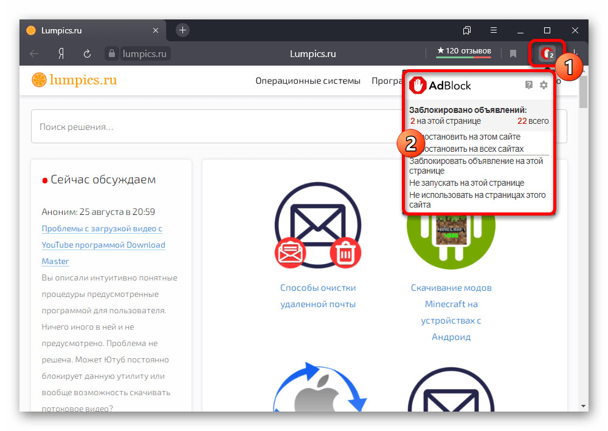Open the tab groups icon in title bar
Screen dimensions: 608x431
coord(467,30)
